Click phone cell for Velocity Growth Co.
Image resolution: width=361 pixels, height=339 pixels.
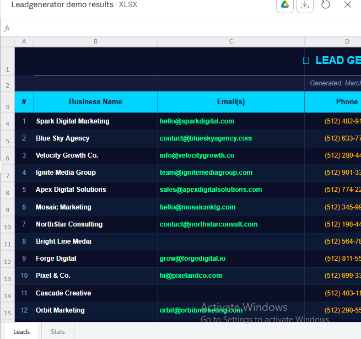click(333, 155)
